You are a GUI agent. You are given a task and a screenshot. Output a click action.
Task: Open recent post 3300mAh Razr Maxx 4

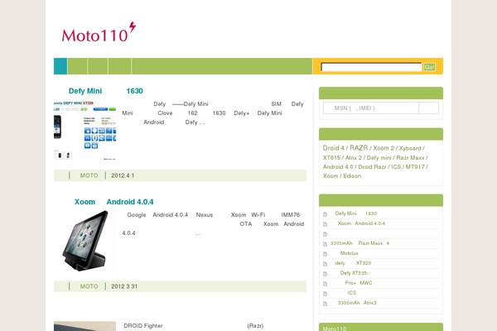(x=359, y=243)
